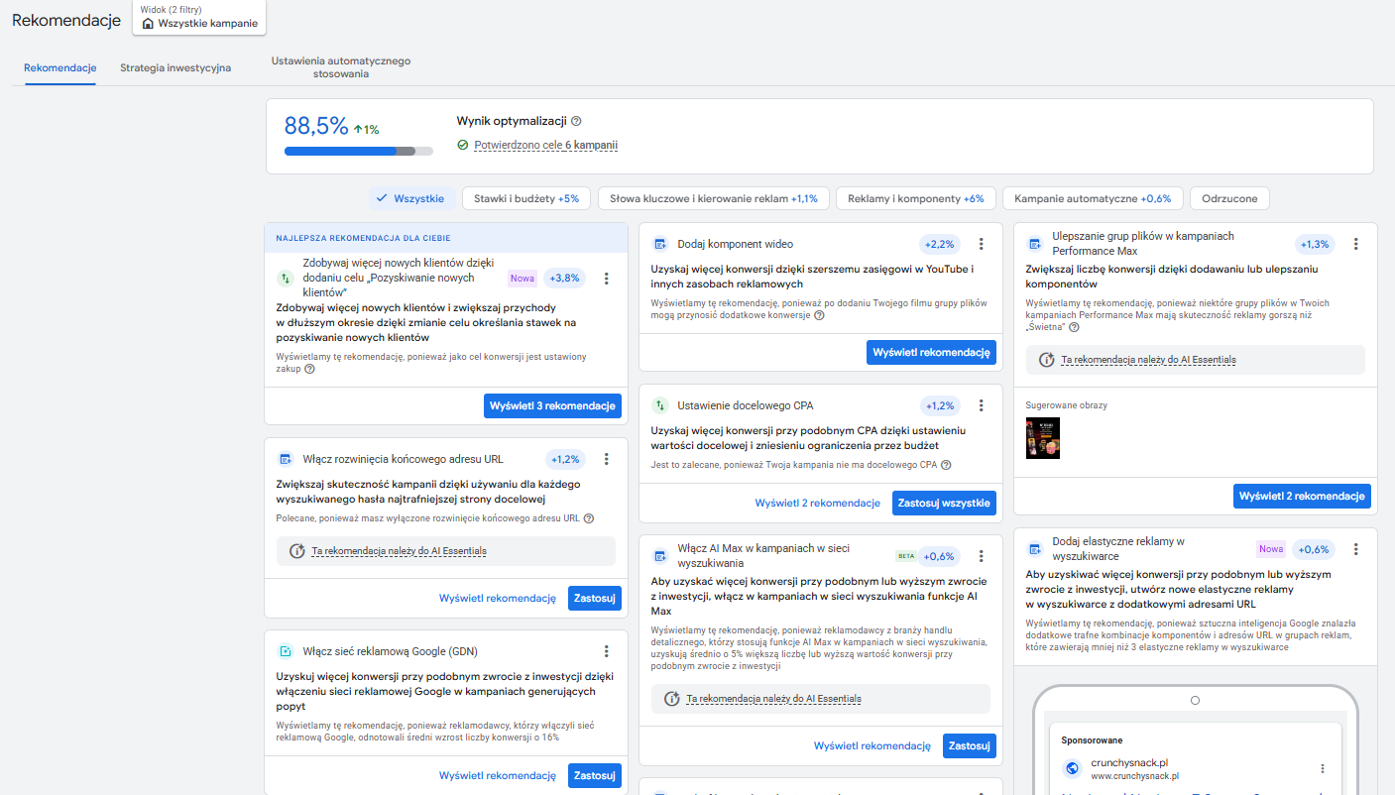Switch to 'Rekomendacje' tab
1395x795 pixels.
click(x=60, y=68)
